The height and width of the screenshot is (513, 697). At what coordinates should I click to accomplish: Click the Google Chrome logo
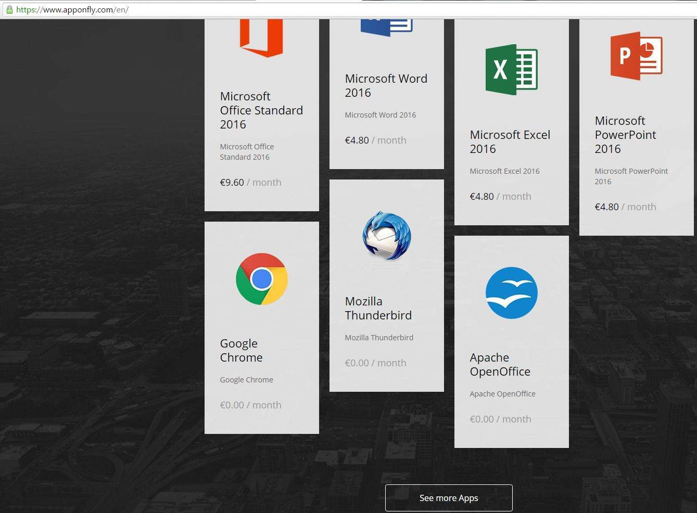pyautogui.click(x=262, y=279)
